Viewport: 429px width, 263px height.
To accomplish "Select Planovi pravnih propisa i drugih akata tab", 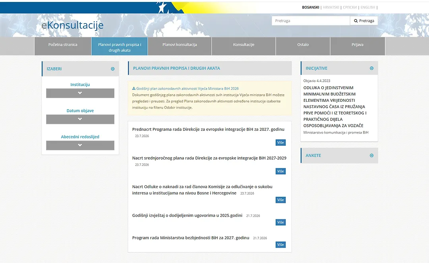I will point(120,46).
